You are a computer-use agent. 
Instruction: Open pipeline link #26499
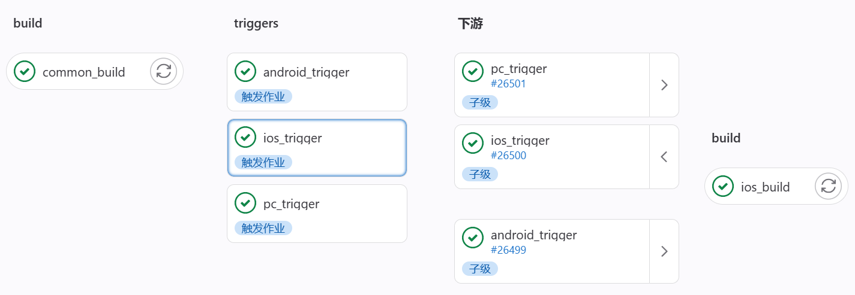coord(508,250)
